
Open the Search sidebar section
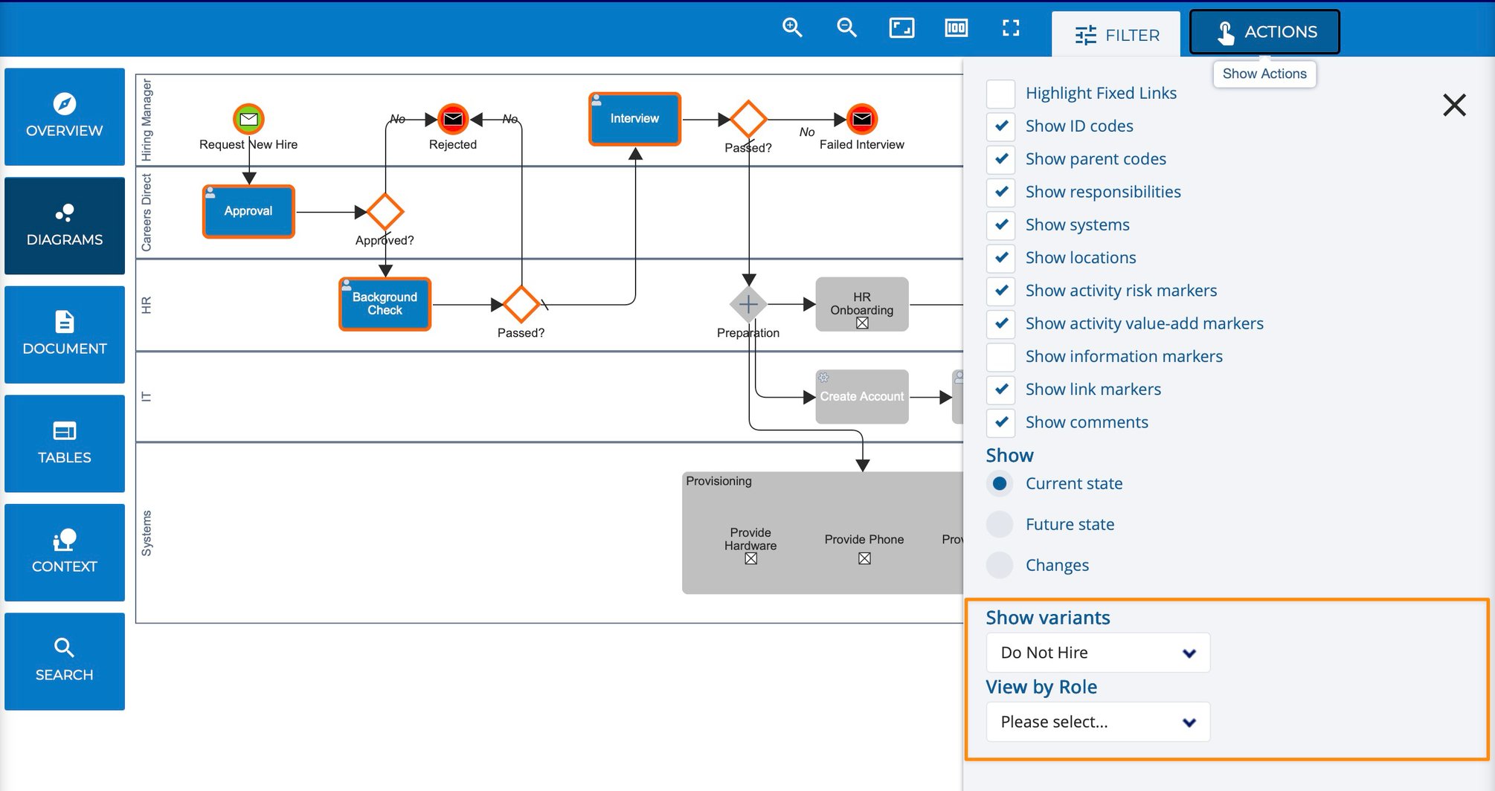[x=65, y=661]
